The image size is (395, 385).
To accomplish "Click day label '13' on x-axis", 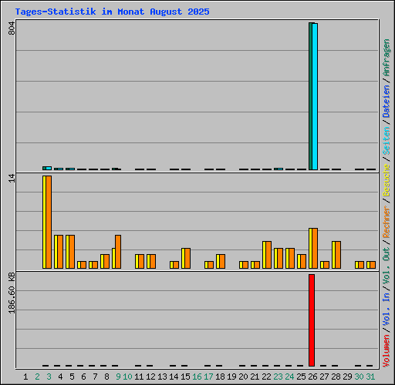I will click(162, 377).
